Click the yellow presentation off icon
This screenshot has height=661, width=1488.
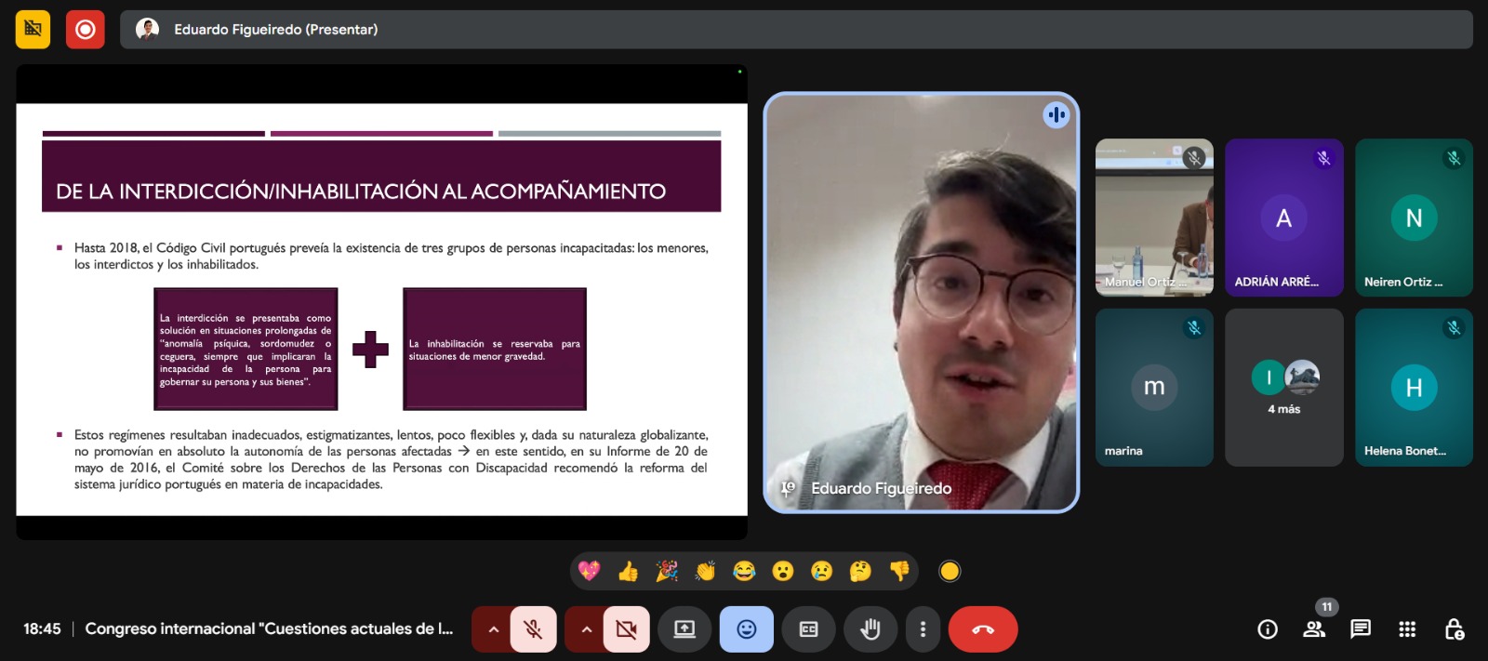click(x=33, y=30)
